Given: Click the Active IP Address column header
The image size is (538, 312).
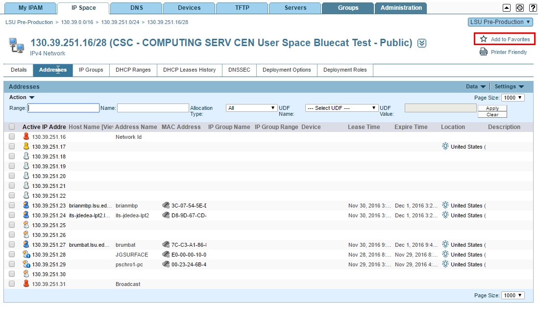Looking at the screenshot, I should point(44,127).
